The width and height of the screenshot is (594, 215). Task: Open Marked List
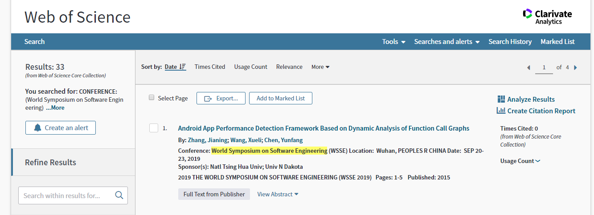(557, 41)
